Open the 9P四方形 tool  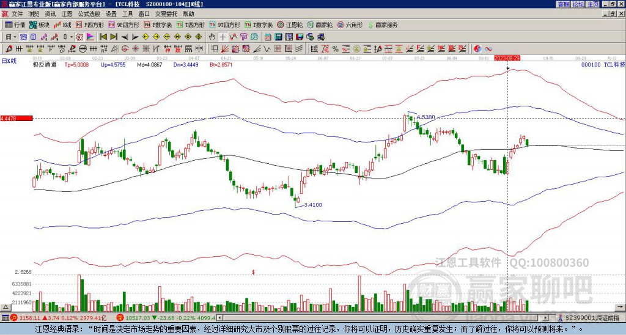124,25
